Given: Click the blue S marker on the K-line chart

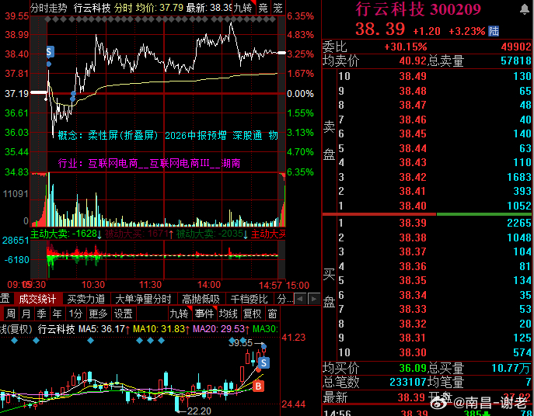Looking at the screenshot, I should tap(264, 362).
